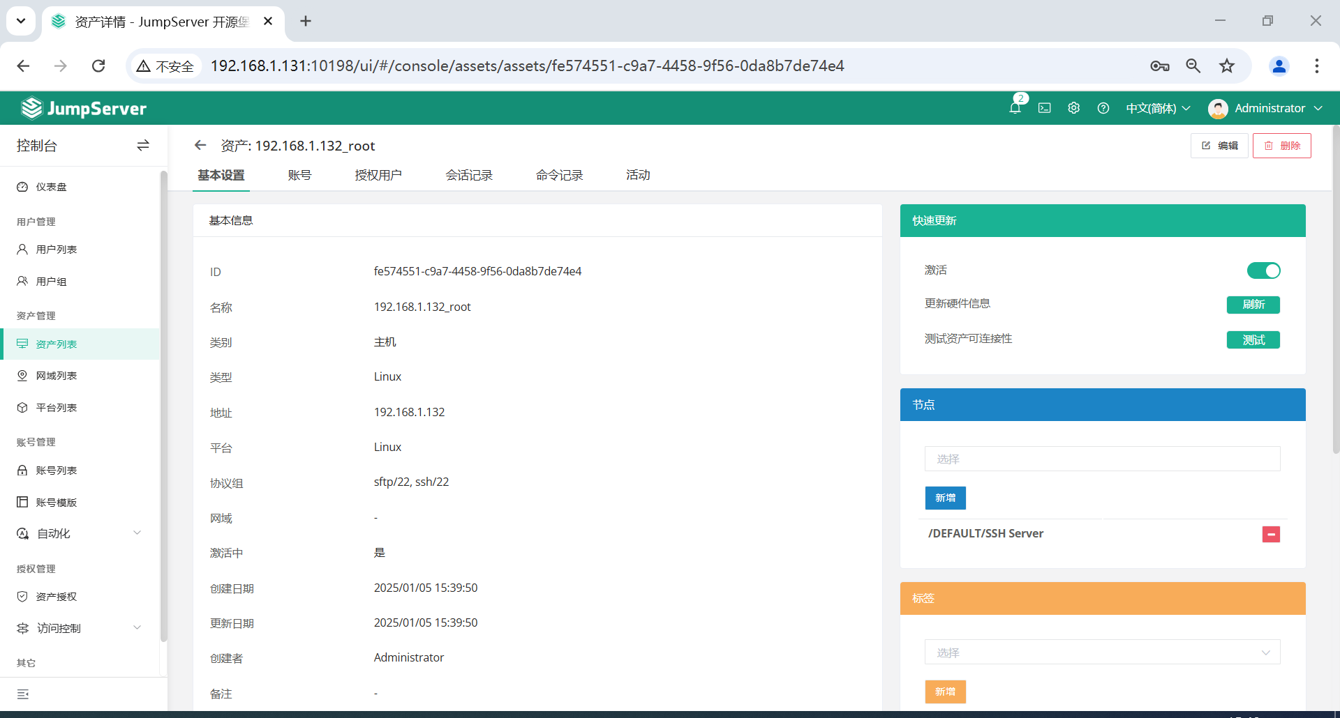Open the 中文(简体) language dropdown
Viewport: 1340px width, 718px height.
1158,108
